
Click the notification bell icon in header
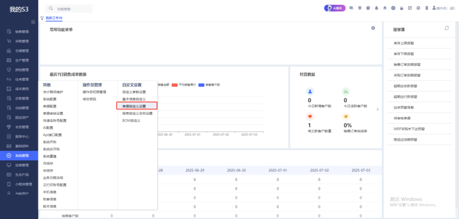pyautogui.click(x=377, y=8)
